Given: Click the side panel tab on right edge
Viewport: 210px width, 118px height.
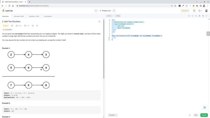Looking at the screenshot, I should click(x=208, y=33).
